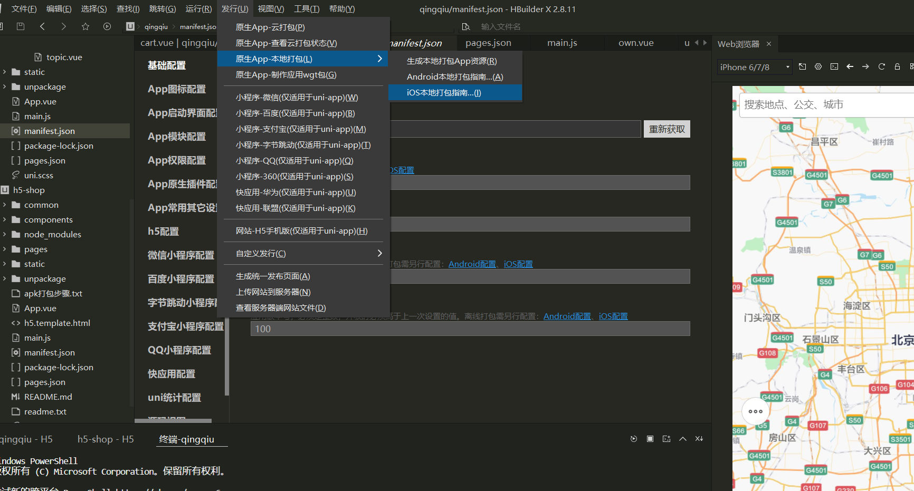Click the 100 value input field
Image resolution: width=914 pixels, height=491 pixels.
pos(470,328)
